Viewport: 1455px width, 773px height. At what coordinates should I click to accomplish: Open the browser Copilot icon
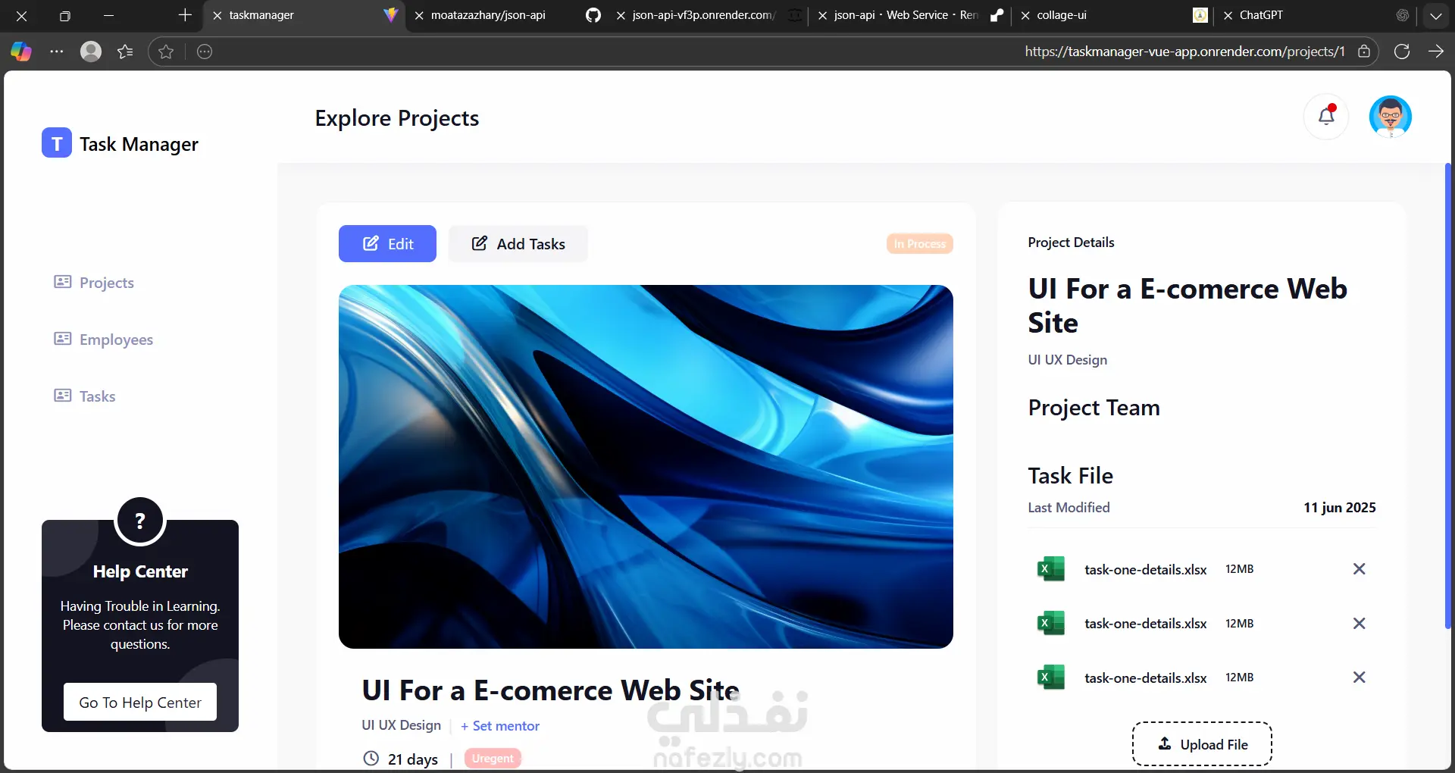point(21,52)
